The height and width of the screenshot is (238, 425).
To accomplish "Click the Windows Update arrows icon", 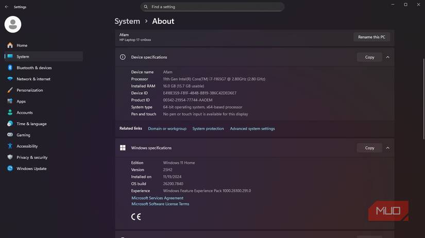I will [x=10, y=168].
